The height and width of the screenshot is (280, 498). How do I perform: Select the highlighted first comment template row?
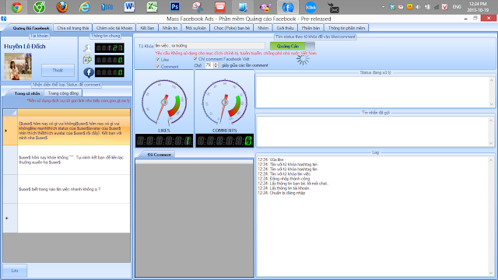point(67,131)
